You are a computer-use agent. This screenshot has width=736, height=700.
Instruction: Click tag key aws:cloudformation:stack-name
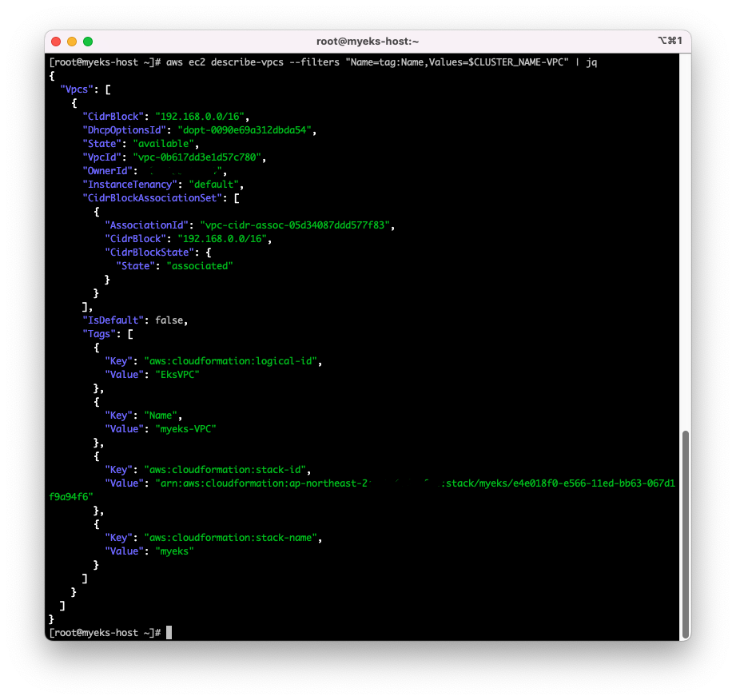point(231,538)
